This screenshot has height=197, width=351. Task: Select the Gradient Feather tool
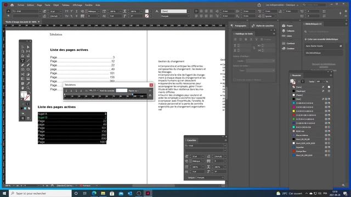28,79
